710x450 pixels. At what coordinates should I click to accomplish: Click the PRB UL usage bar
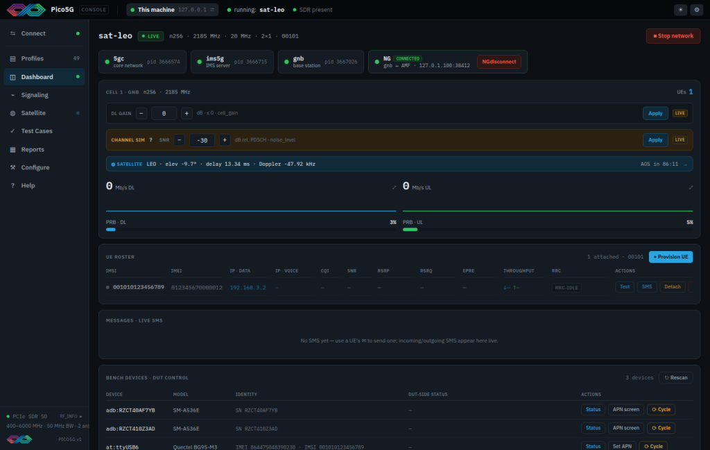coord(548,230)
